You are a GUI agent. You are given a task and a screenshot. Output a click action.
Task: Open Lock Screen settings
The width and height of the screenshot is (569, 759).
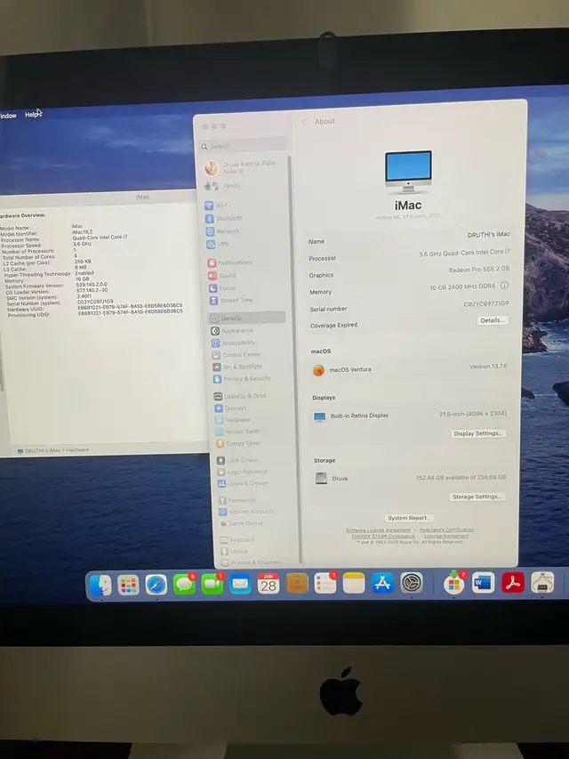click(x=237, y=460)
